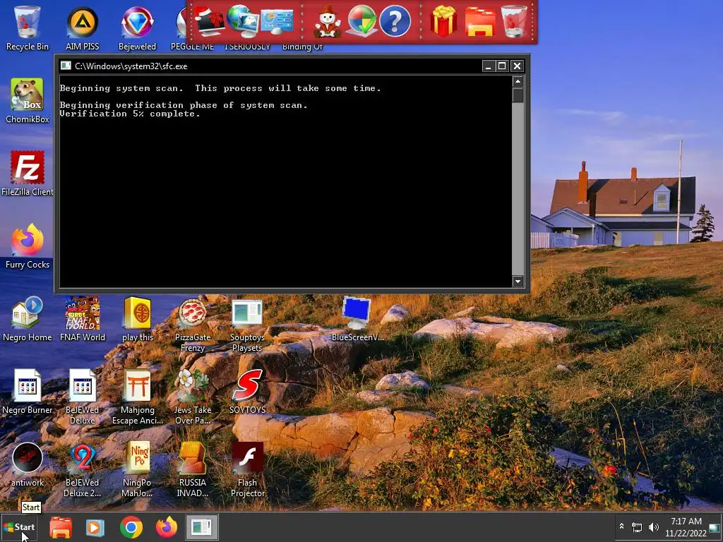This screenshot has height=542, width=723.
Task: Open the globe network icon in the dock
Action: pos(243,21)
